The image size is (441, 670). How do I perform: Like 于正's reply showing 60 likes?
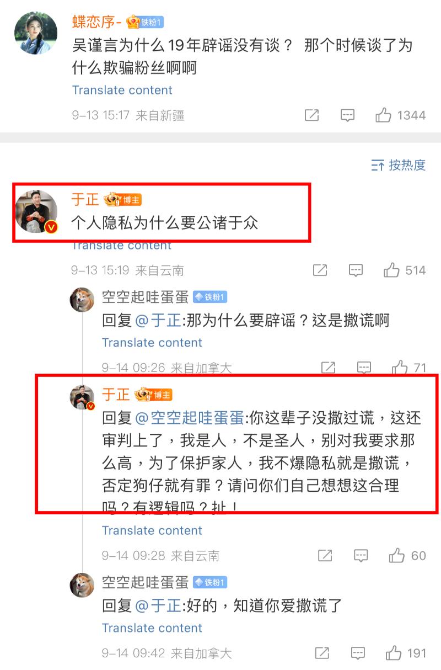click(407, 556)
